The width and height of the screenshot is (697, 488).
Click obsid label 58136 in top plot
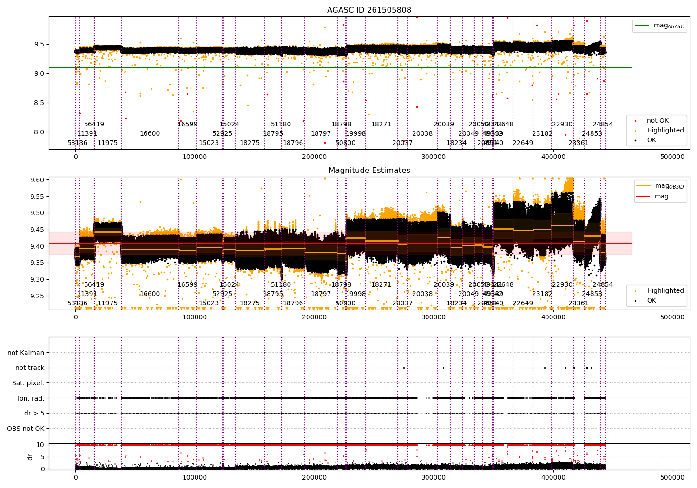[x=78, y=143]
